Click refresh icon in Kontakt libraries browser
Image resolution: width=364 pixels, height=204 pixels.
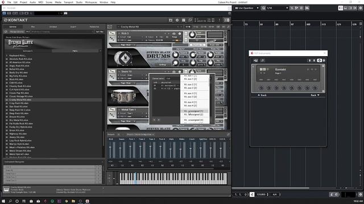[x=6, y=32]
